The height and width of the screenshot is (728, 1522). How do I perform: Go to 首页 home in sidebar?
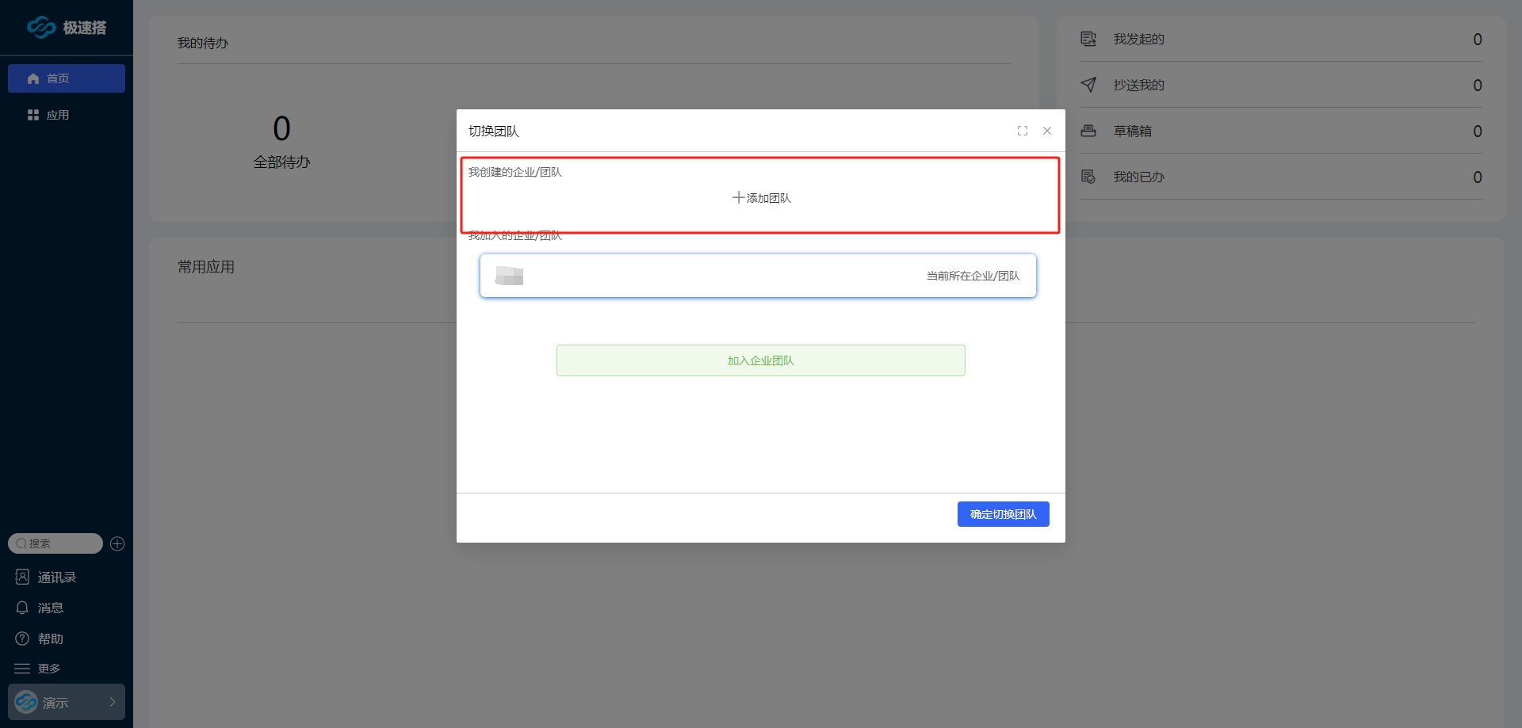coord(66,78)
